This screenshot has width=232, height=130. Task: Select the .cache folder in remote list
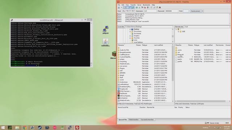coord(179,50)
